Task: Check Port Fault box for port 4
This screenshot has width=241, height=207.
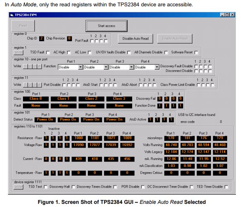Action: click(106, 41)
